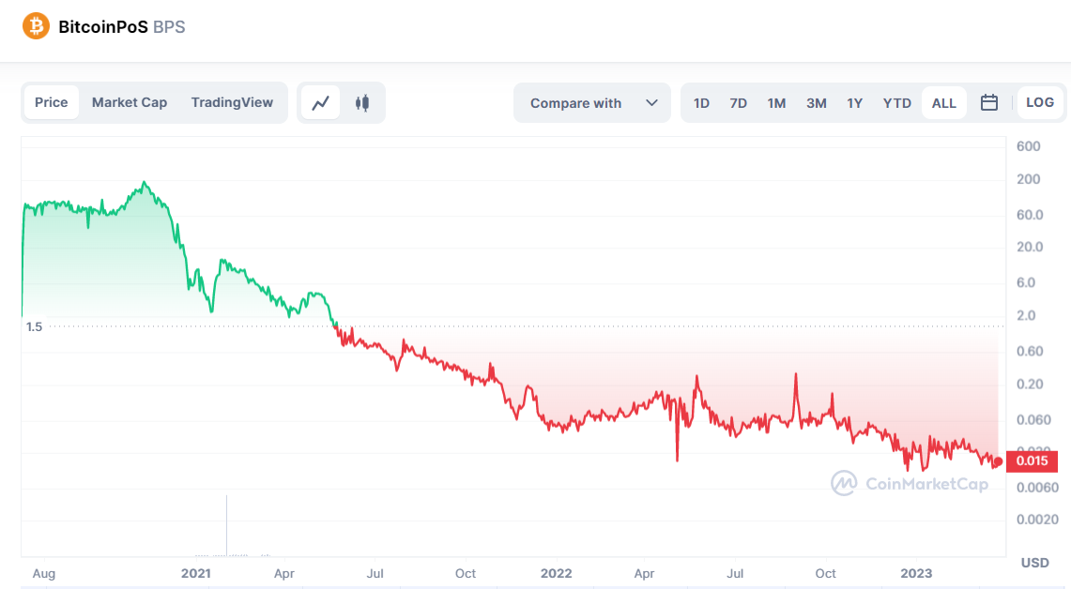Screen dimensions: 1071x589
Task: Click the 0.060 y-axis label
Action: pyautogui.click(x=1033, y=419)
